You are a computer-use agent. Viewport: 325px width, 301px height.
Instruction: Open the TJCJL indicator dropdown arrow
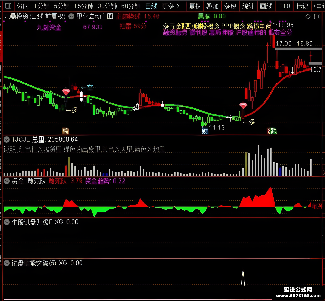click(x=7, y=139)
